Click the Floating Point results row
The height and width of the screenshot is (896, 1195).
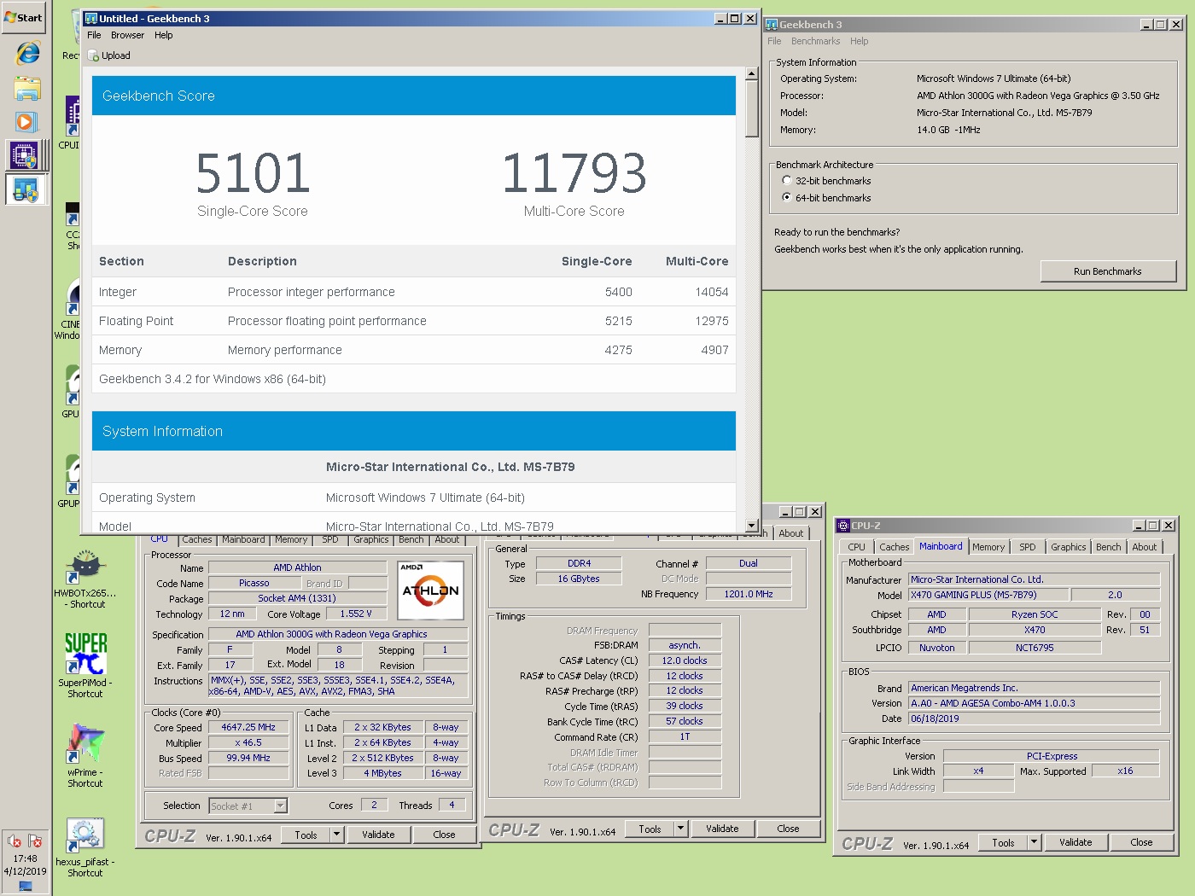[414, 321]
